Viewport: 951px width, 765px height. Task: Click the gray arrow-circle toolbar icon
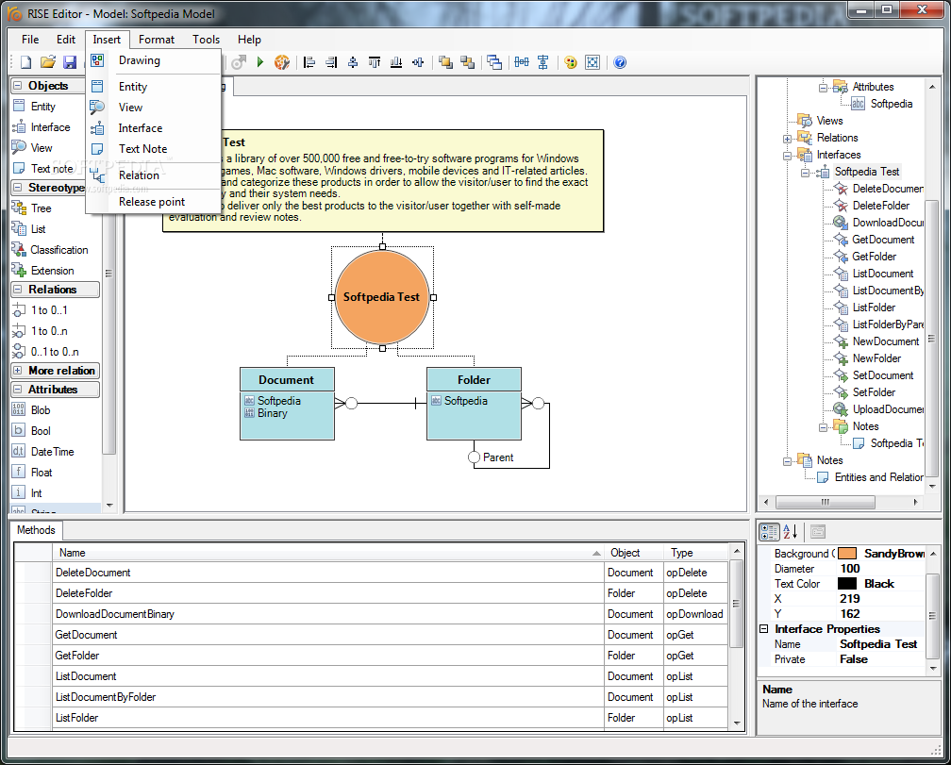239,62
